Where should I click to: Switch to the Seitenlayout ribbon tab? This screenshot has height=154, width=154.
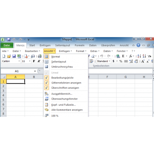click(62, 46)
